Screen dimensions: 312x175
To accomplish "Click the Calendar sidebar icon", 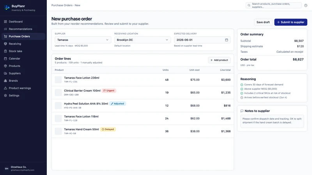I will coord(5,59).
